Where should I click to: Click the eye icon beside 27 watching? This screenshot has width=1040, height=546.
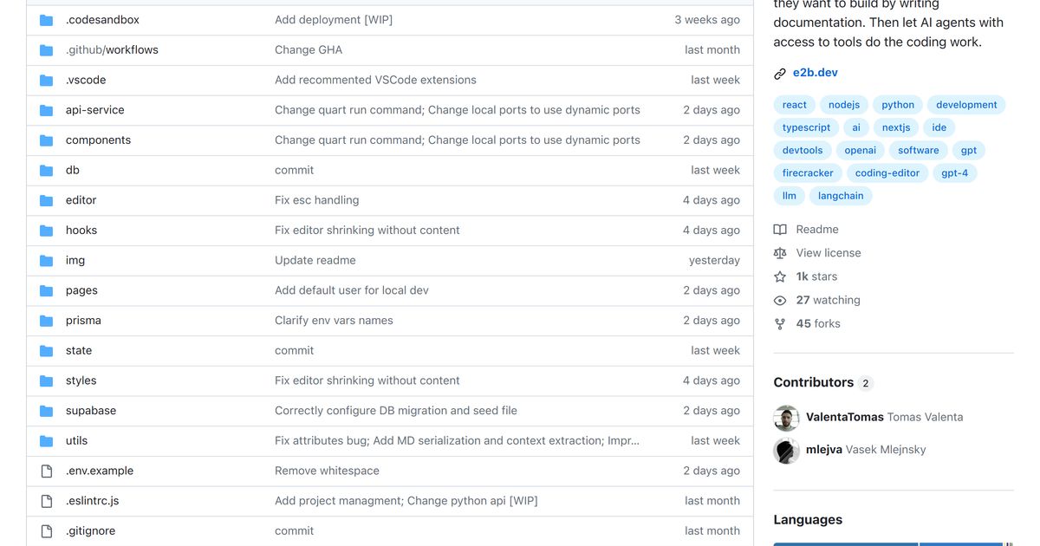click(781, 300)
